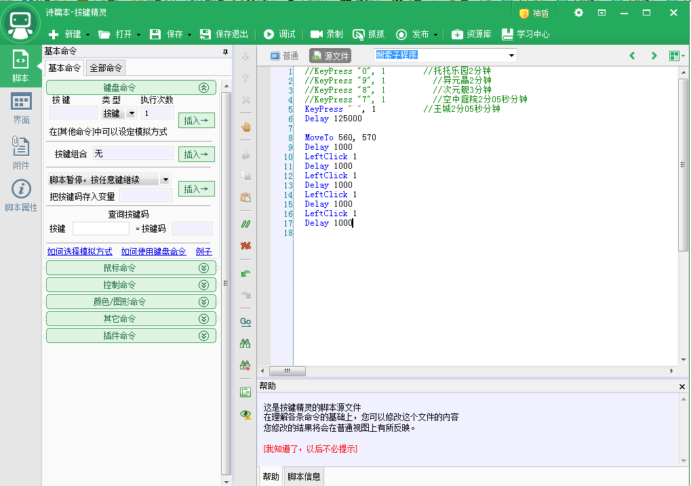Click the 保存退出 toolbar button
691x486 pixels.
[x=224, y=35]
